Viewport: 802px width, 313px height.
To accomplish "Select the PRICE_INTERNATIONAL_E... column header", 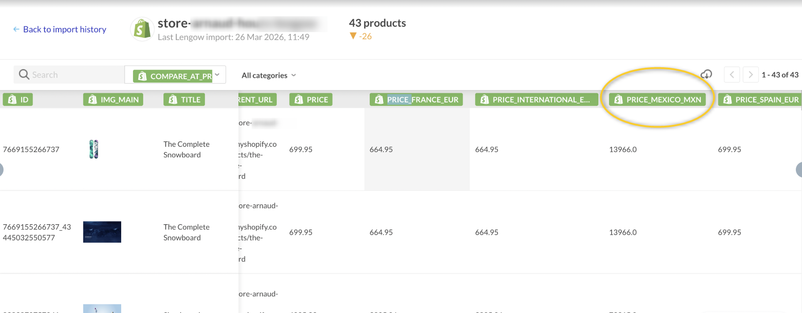I will [x=536, y=100].
